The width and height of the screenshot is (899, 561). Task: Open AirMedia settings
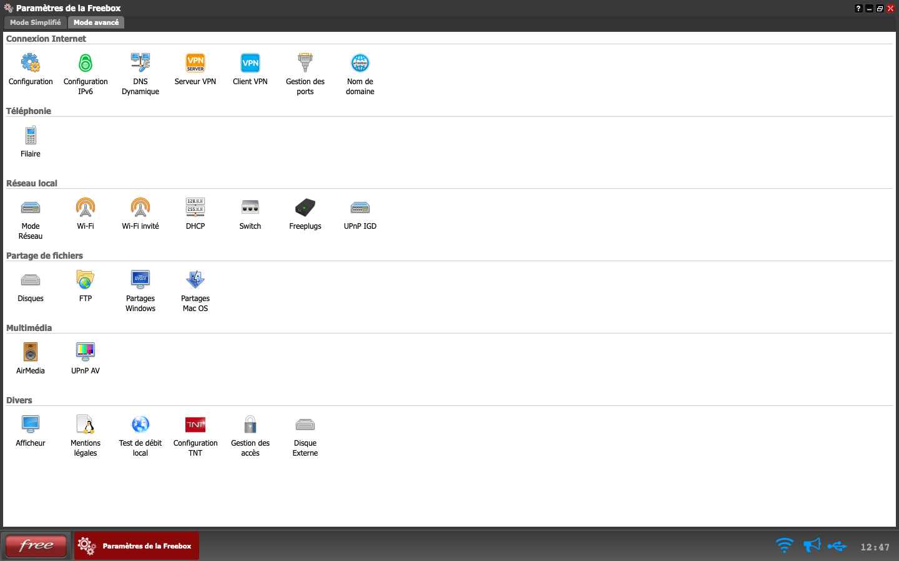[31, 358]
